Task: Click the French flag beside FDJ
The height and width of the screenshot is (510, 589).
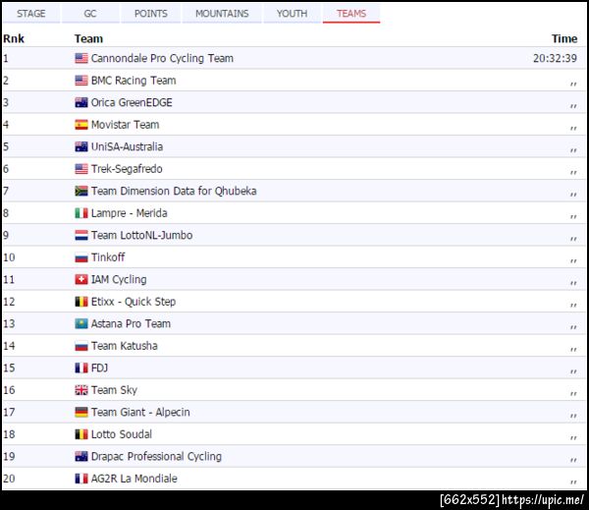Action: pyautogui.click(x=81, y=368)
